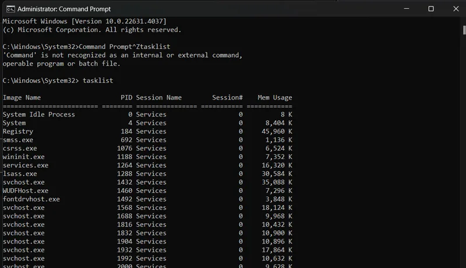Click the second prompt's tasklist command
Viewport: 466px width, 268px height.
click(x=98, y=80)
